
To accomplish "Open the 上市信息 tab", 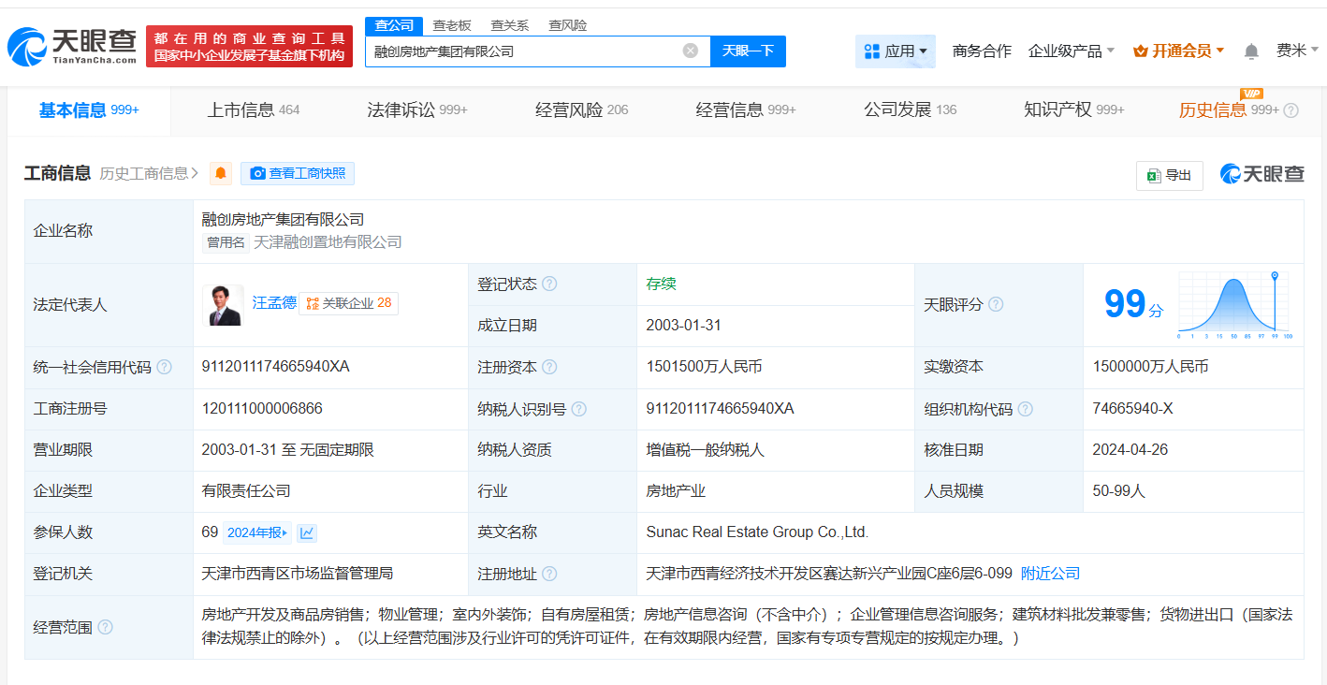I will (x=254, y=110).
